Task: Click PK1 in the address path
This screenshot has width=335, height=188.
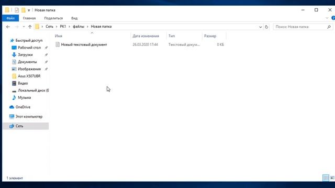Action: pos(63,27)
